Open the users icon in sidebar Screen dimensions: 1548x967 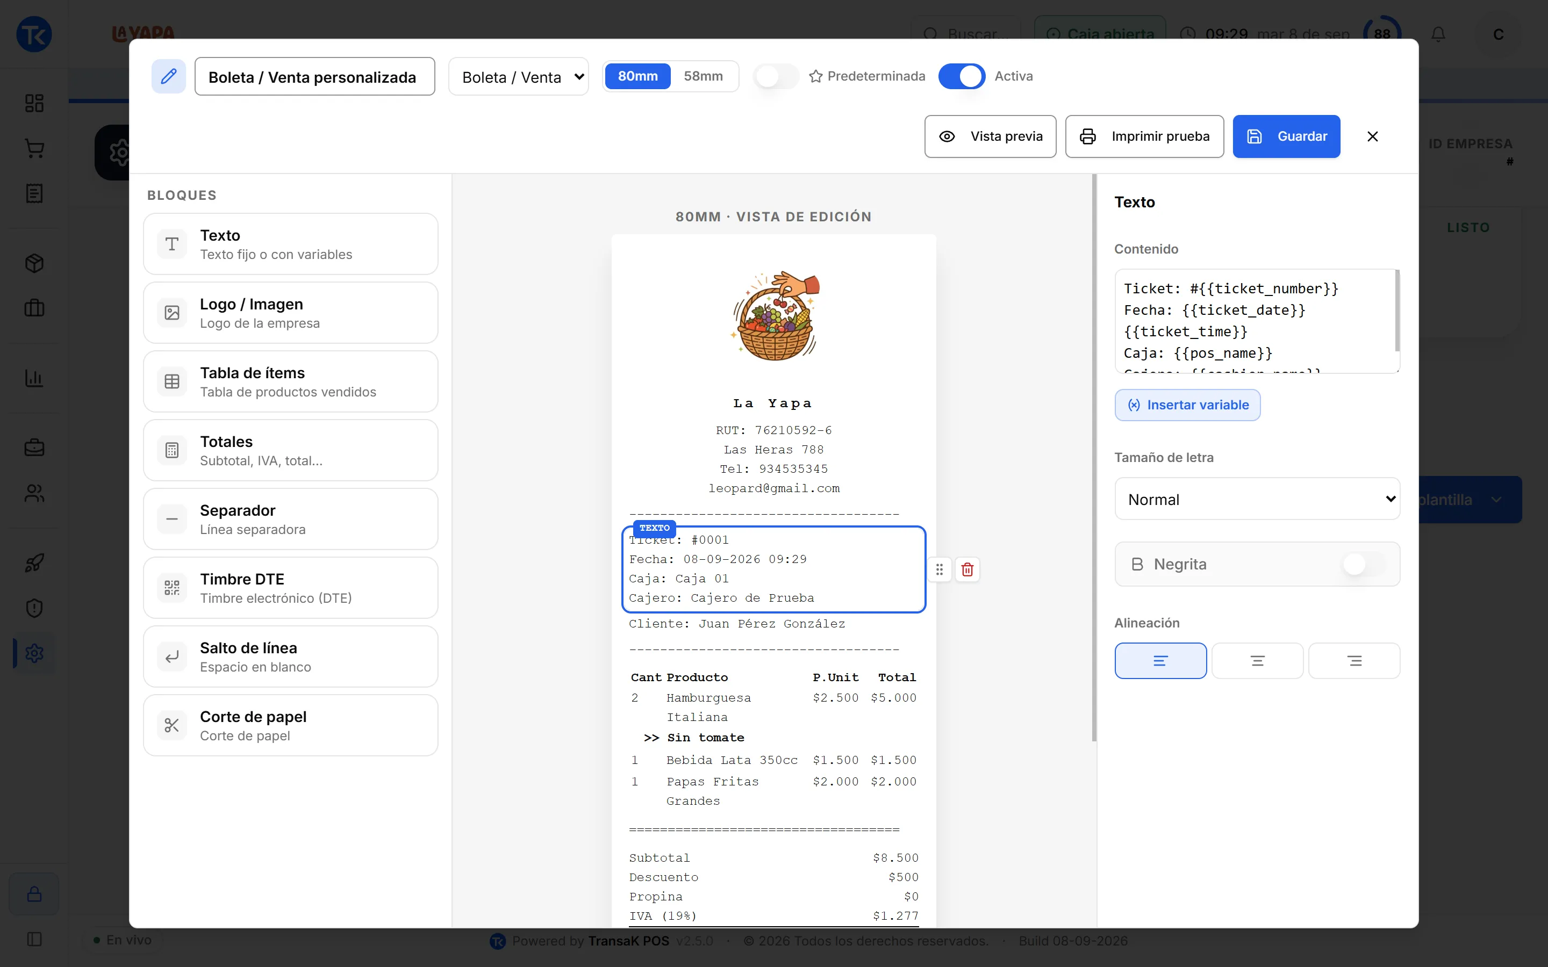pyautogui.click(x=34, y=493)
